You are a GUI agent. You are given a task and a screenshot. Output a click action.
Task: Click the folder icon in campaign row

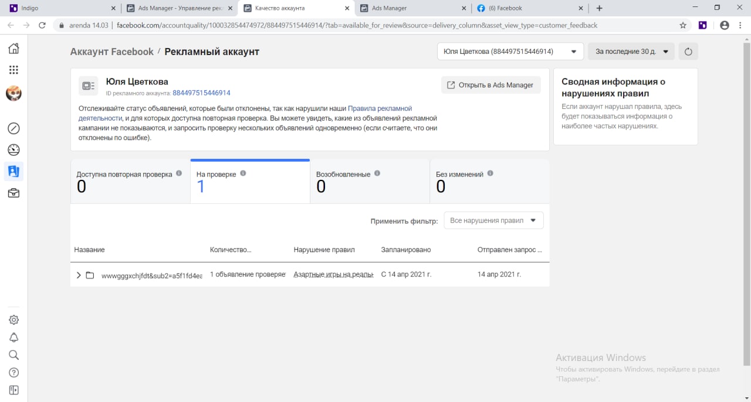(x=90, y=275)
